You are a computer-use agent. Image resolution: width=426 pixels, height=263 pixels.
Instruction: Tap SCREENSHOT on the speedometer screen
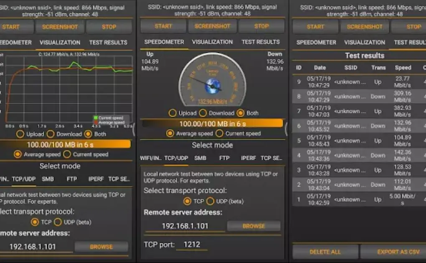[x=213, y=26]
